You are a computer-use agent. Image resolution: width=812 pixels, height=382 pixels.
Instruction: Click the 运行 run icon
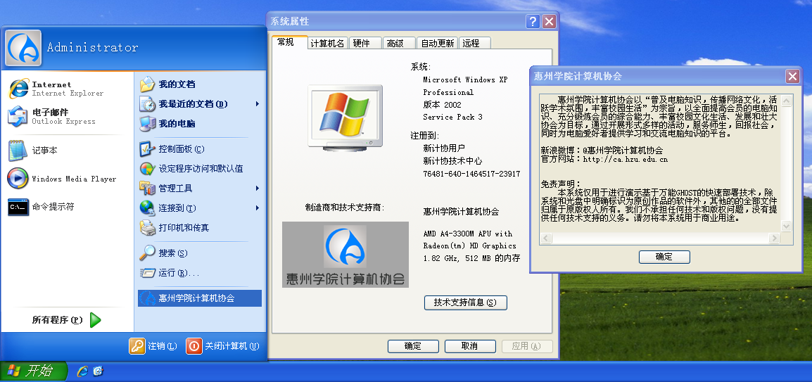click(148, 273)
